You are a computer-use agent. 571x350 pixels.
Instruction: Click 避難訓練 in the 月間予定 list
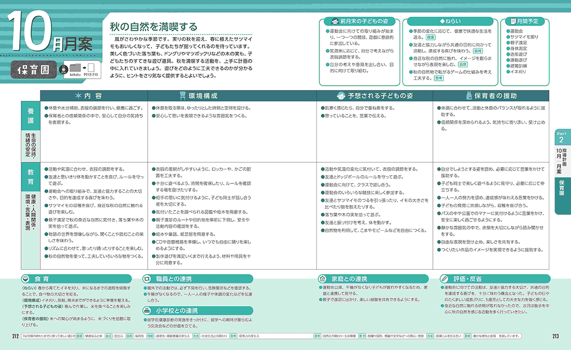(519, 66)
